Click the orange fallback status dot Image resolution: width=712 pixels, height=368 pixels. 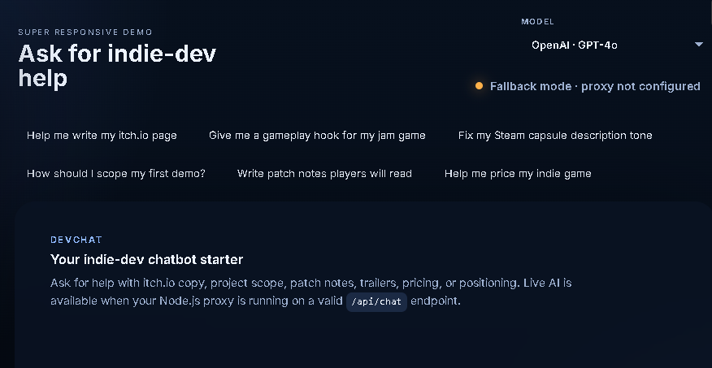click(479, 86)
